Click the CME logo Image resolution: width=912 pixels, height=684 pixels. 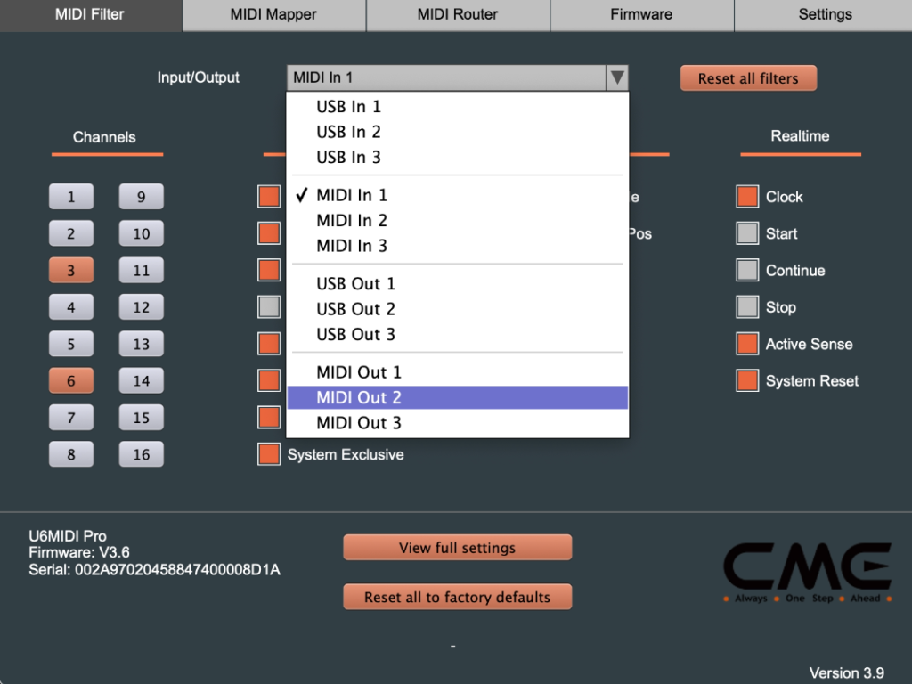tap(810, 570)
